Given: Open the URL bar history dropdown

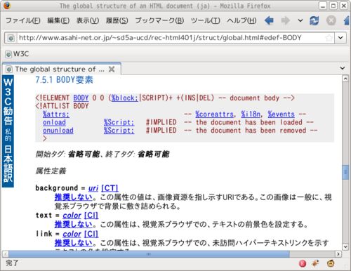Looking at the screenshot, I should click(340, 38).
